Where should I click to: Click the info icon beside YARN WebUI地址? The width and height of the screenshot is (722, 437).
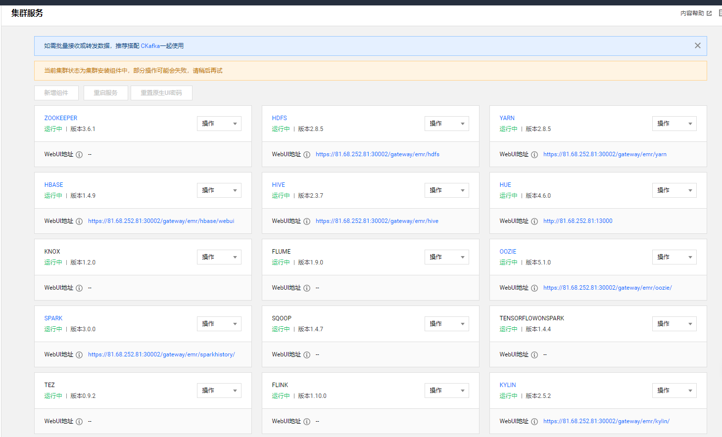[x=534, y=155]
